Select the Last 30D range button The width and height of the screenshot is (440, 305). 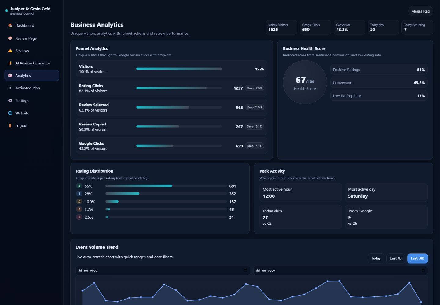click(x=418, y=258)
